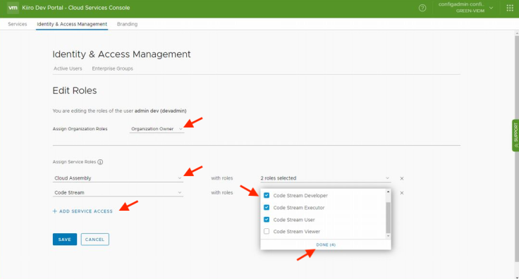The width and height of the screenshot is (519, 279).
Task: Click the Cancel button
Action: 94,240
